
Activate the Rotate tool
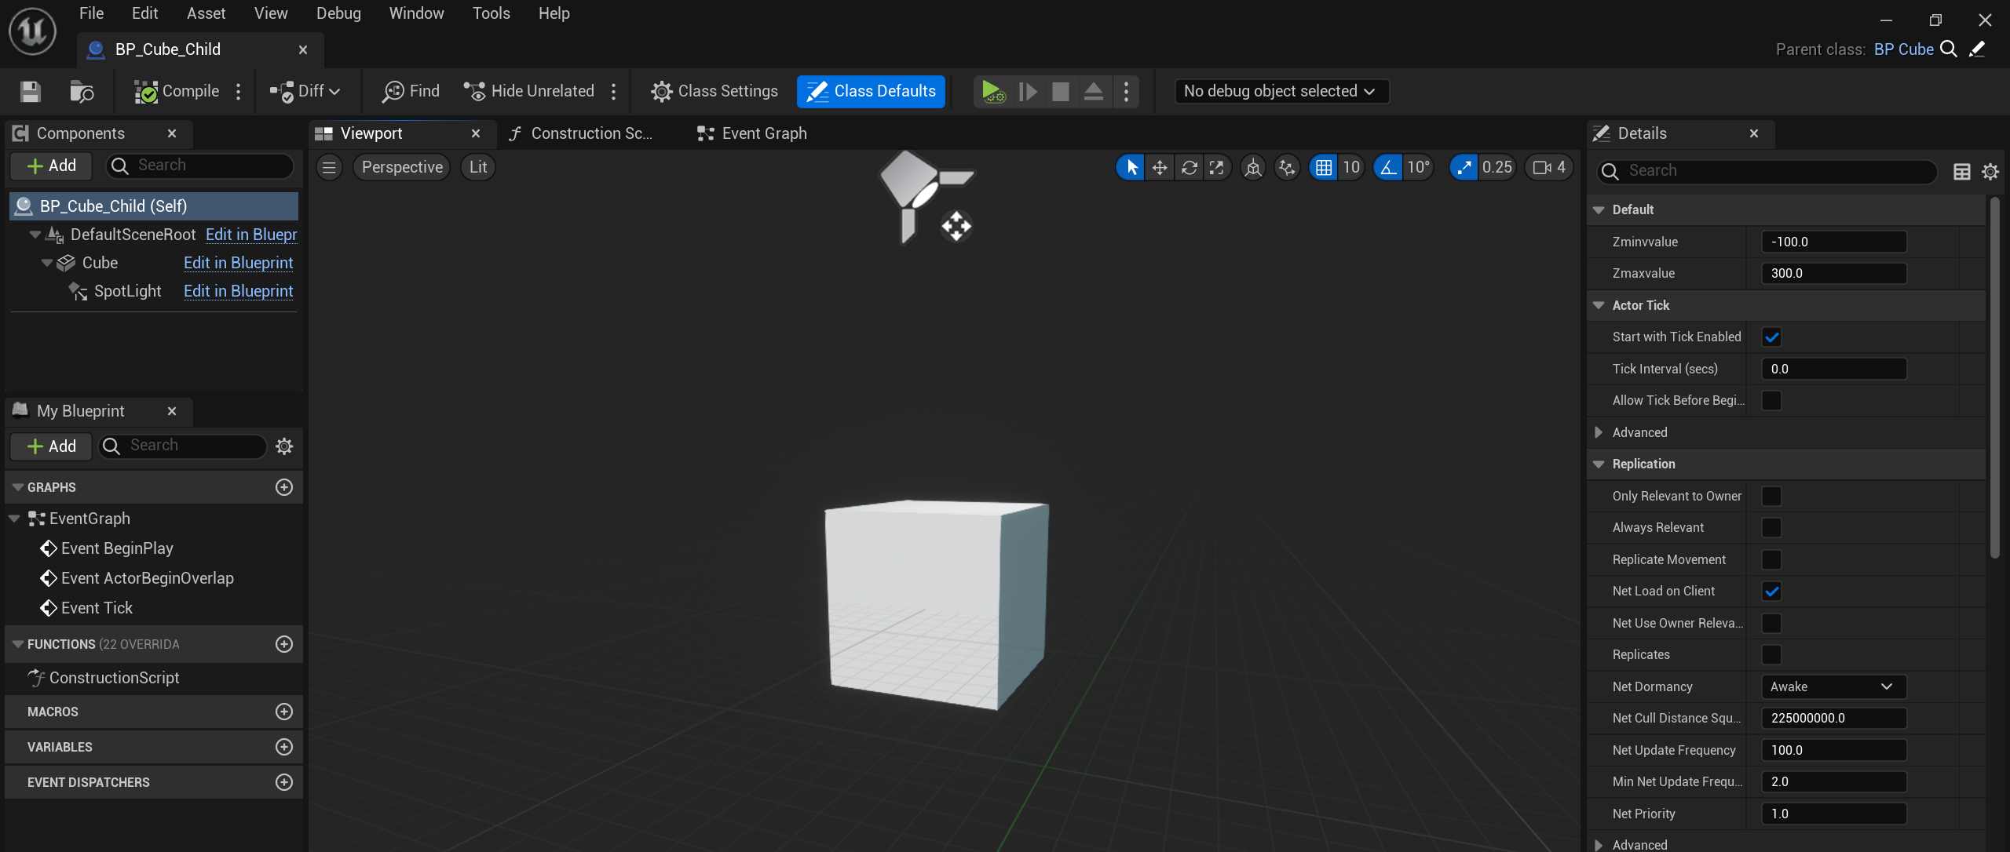(x=1189, y=167)
